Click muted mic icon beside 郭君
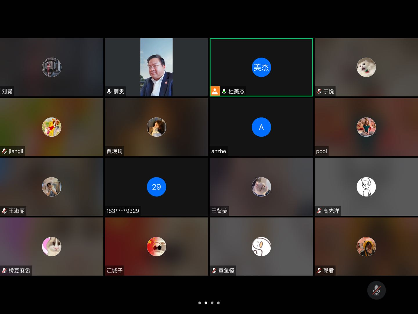This screenshot has height=314, width=418. [x=319, y=271]
